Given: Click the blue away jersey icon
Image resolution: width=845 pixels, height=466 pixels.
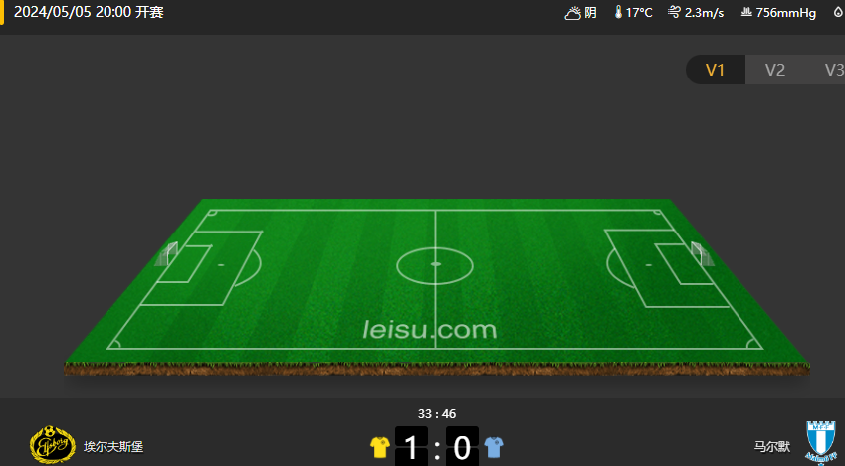Looking at the screenshot, I should 493,448.
